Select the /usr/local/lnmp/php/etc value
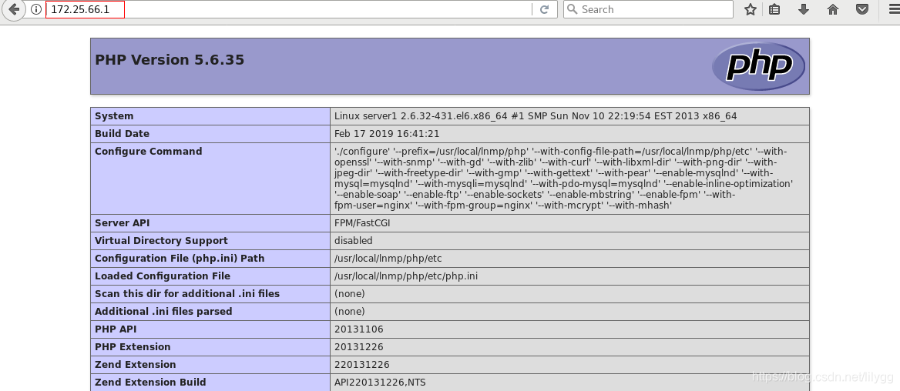 [388, 258]
